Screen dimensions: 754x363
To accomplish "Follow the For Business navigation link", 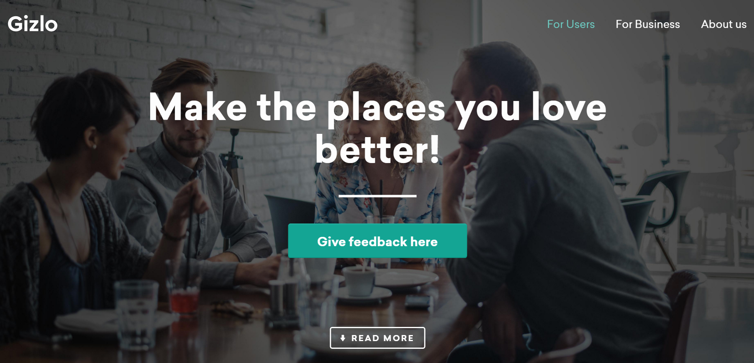I will [x=648, y=24].
